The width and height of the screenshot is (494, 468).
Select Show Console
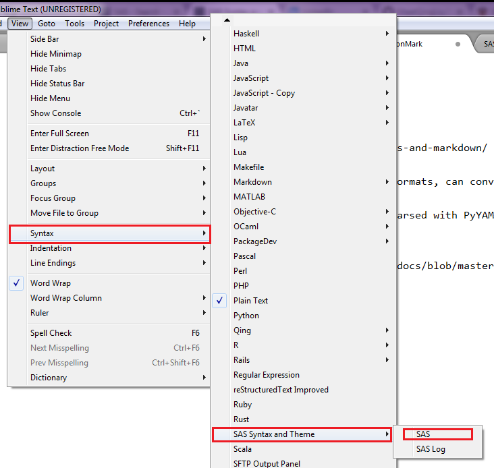point(109,113)
